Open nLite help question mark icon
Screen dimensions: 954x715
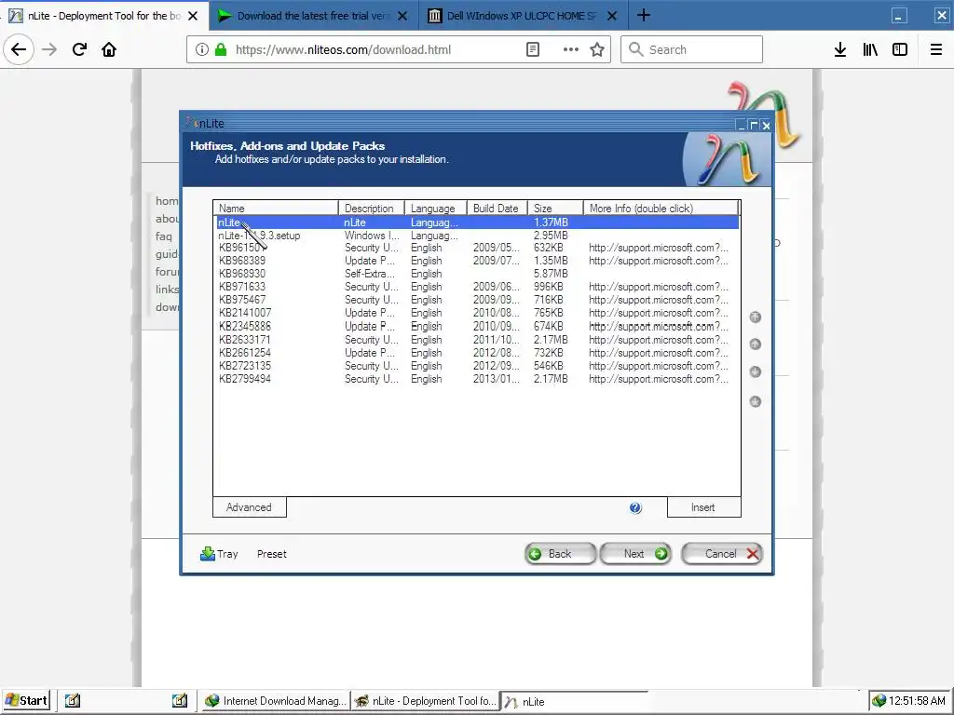pos(635,507)
